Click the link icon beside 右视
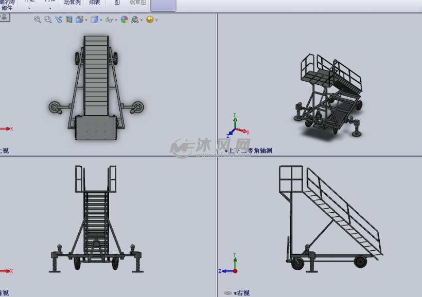This screenshot has width=422, height=297. click(228, 293)
